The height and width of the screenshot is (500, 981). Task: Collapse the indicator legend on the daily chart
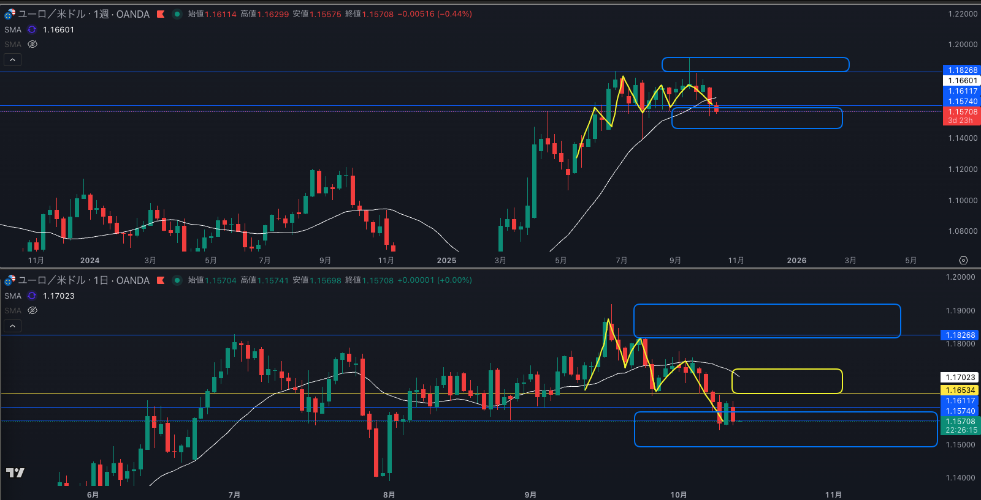(12, 326)
